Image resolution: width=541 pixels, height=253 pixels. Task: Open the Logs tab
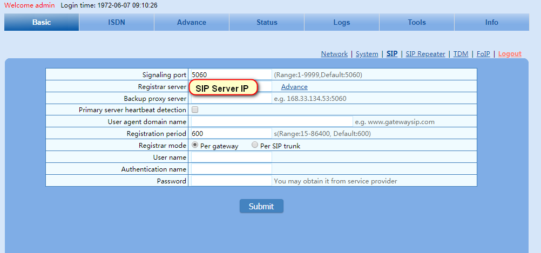click(x=341, y=22)
